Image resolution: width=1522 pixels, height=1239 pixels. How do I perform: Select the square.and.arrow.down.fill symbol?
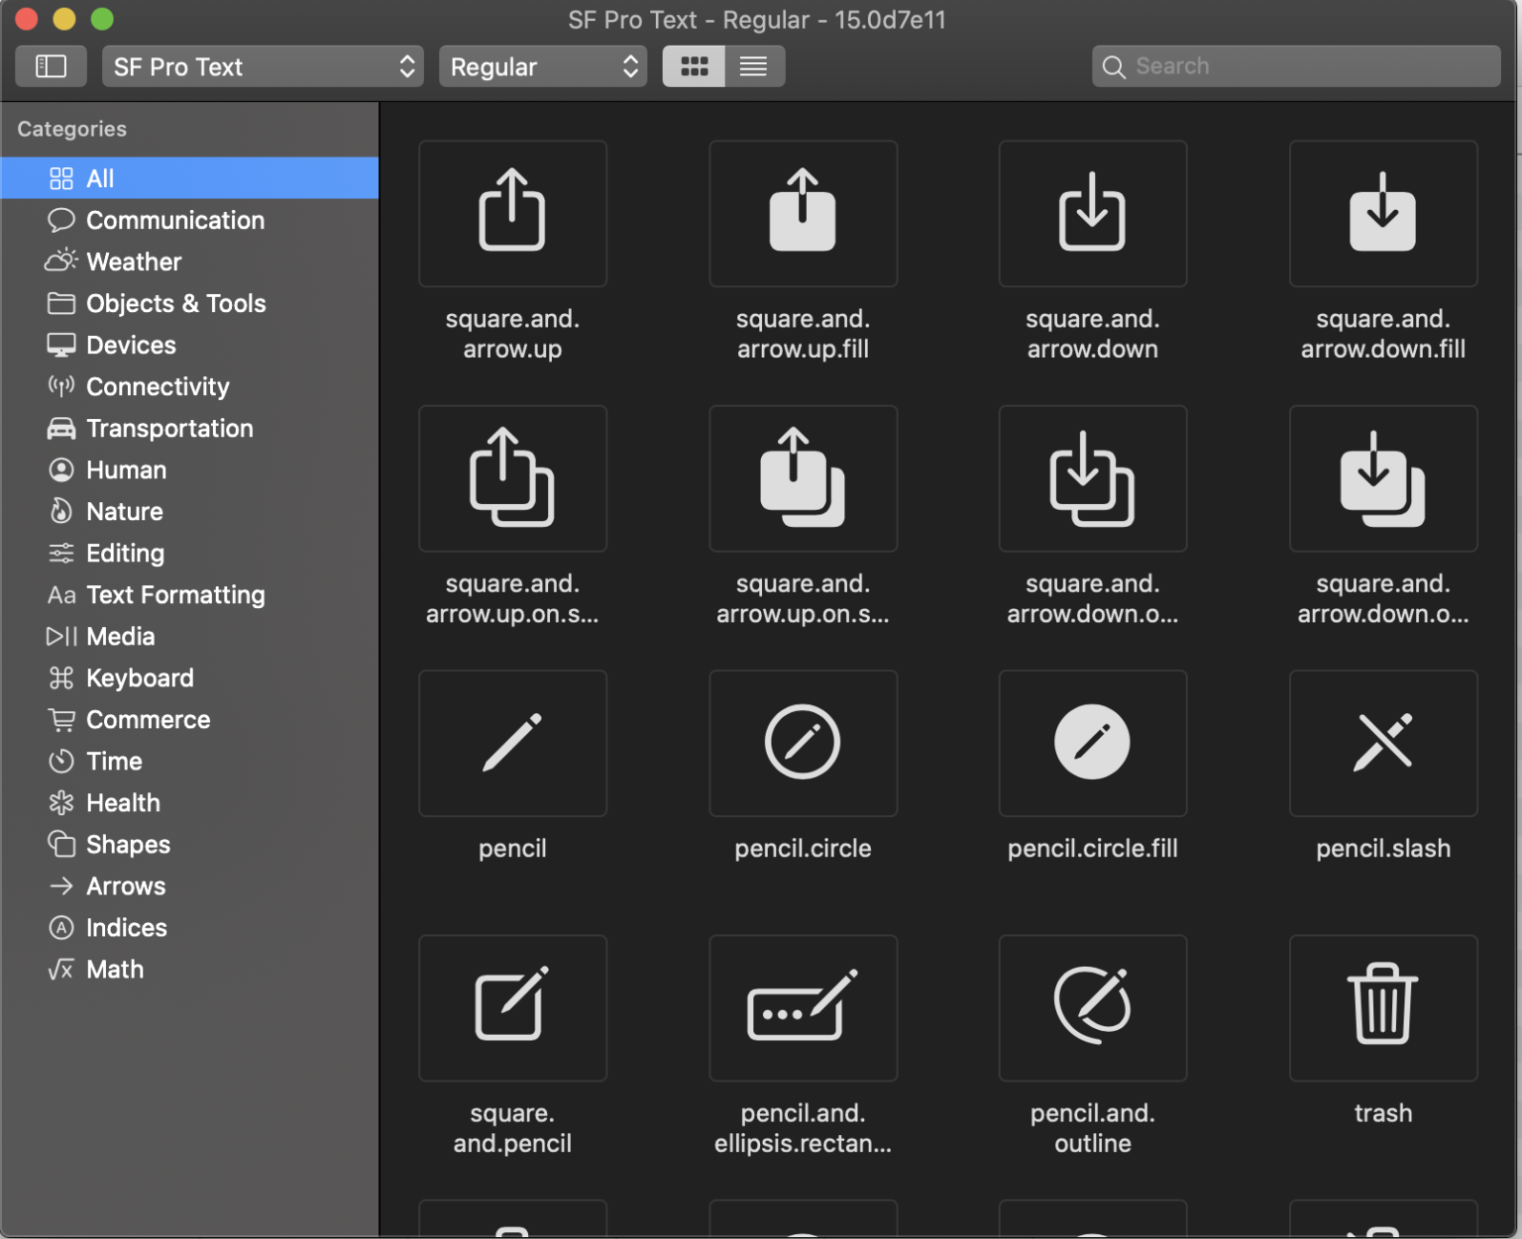click(1382, 214)
